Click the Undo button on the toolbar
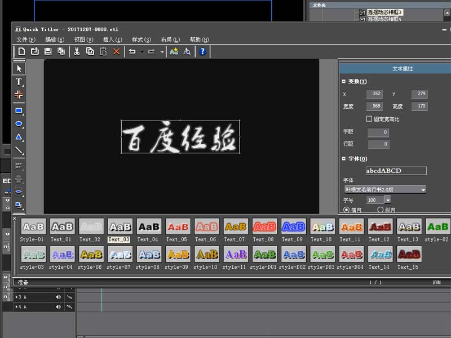This screenshot has height=338, width=451. 131,51
